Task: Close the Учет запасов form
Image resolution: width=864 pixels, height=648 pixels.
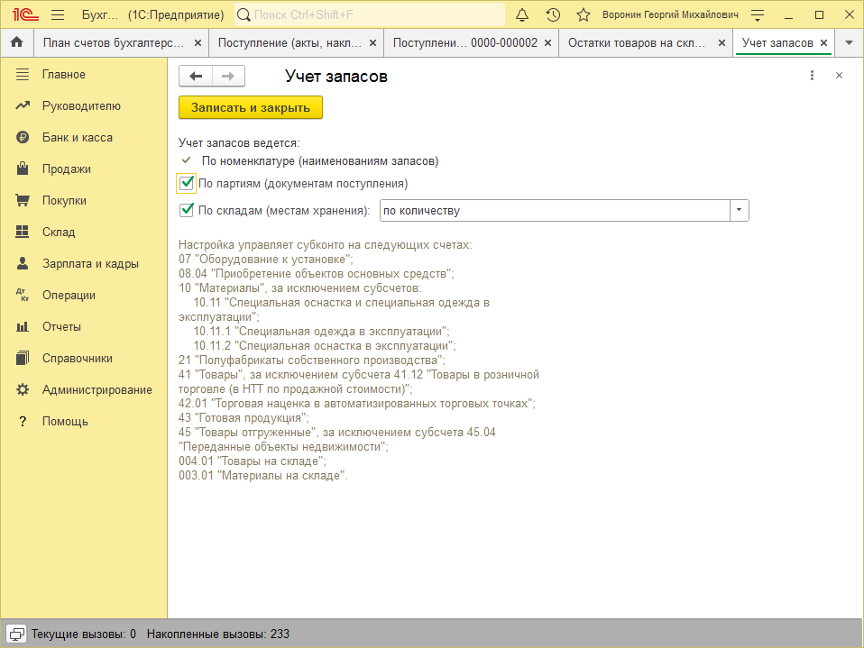Action: 839,76
